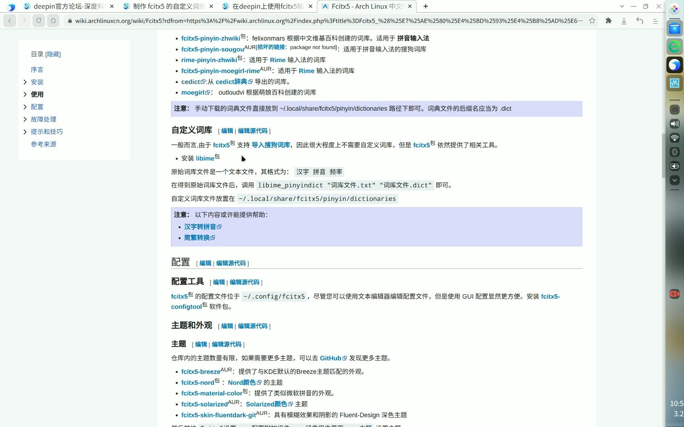Jump to 参考来源 in the contents

click(44, 144)
